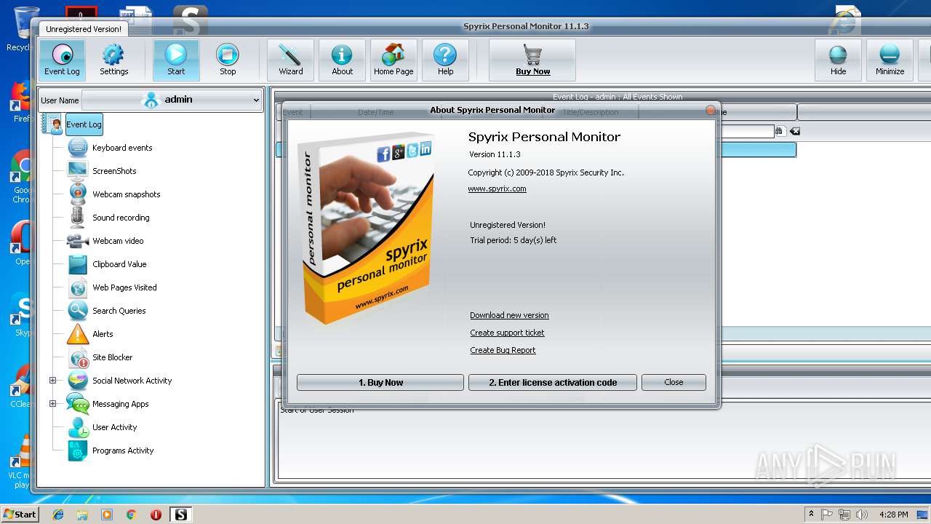Click the Stop monitoring button
Image resolution: width=931 pixels, height=524 pixels.
pos(228,60)
